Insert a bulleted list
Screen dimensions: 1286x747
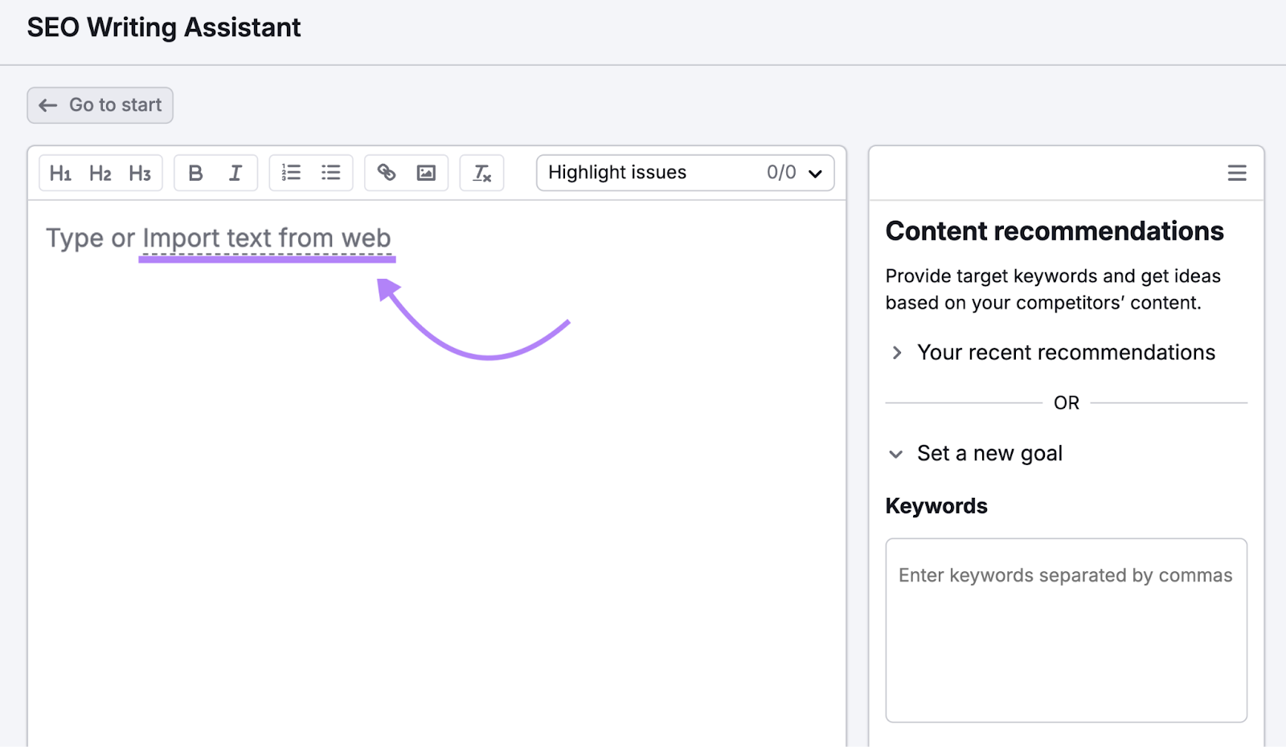click(331, 173)
